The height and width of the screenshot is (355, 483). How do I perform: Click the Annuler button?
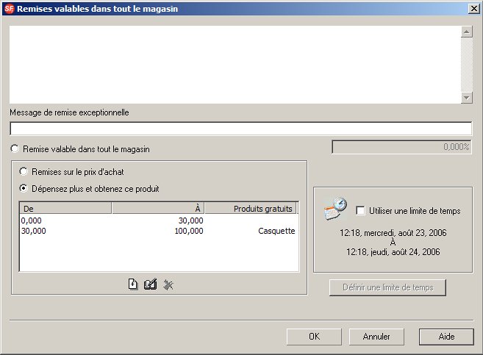coord(376,337)
